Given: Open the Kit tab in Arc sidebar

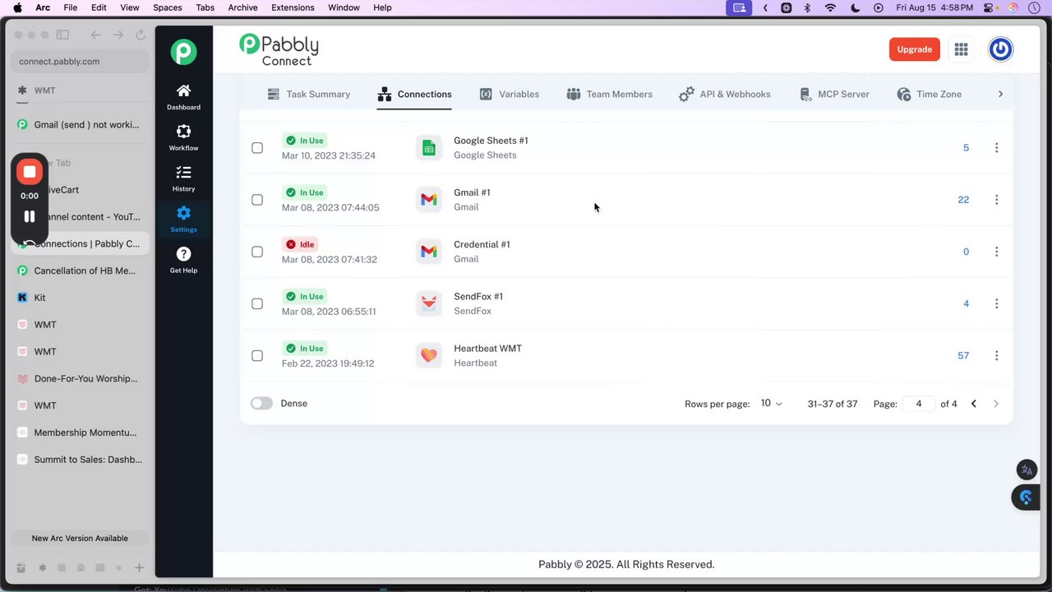Looking at the screenshot, I should (80, 298).
